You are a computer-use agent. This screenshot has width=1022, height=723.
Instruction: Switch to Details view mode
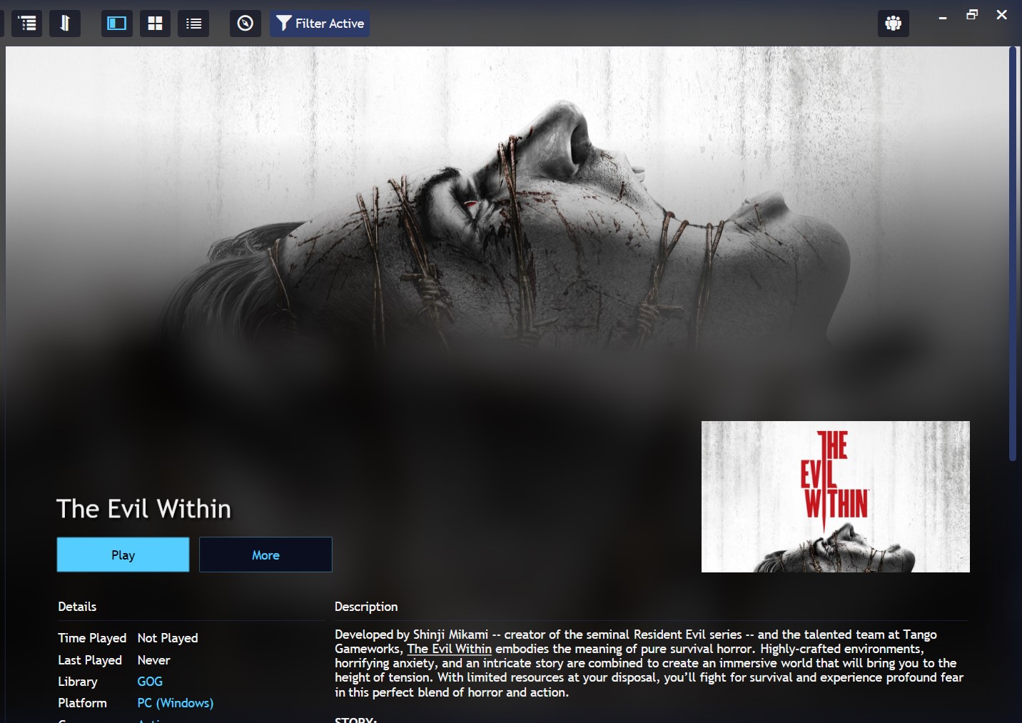pyautogui.click(x=116, y=24)
